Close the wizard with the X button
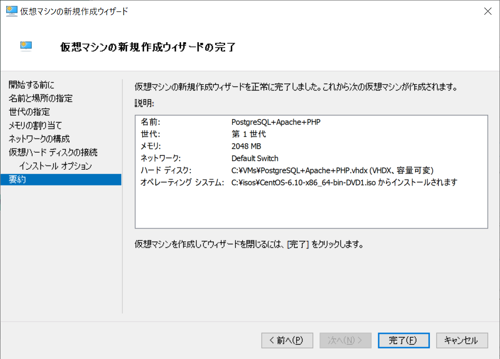 point(488,11)
